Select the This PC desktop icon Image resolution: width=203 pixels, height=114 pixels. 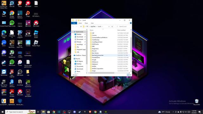click(4, 14)
